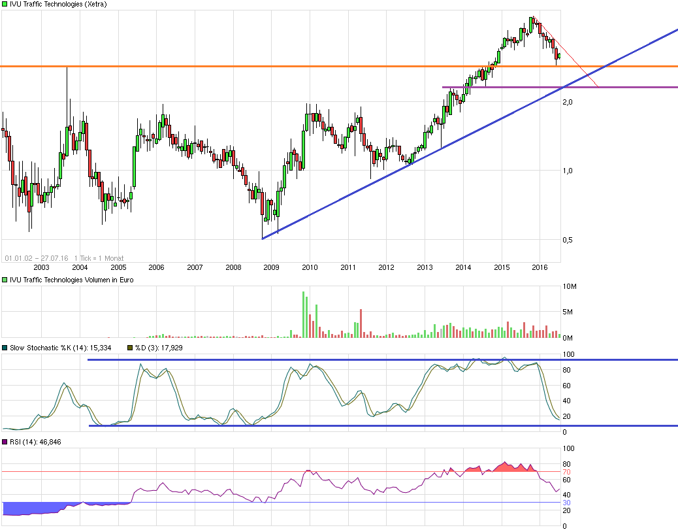Select the green Volumen in Euro legend icon
The image size is (678, 532).
(5, 280)
